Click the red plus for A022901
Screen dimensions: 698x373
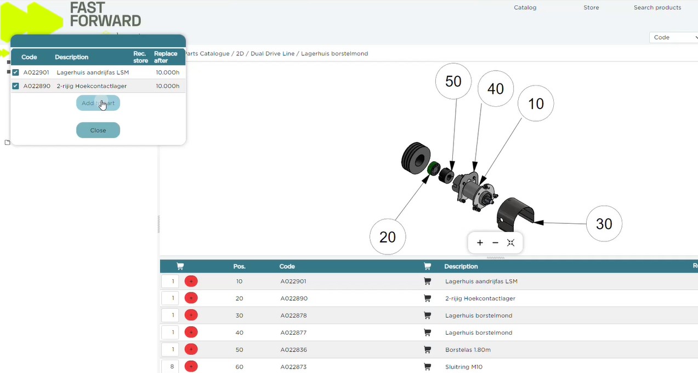click(x=191, y=281)
